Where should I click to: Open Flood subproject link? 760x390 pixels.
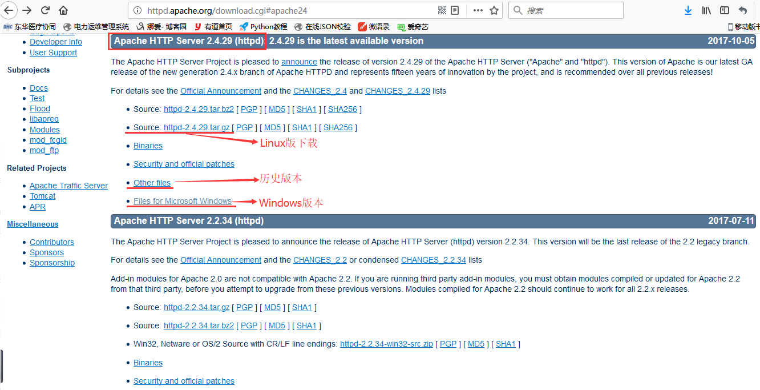(x=40, y=108)
